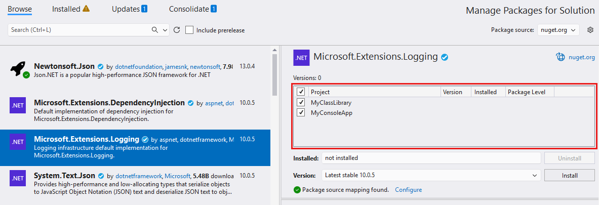Click the .NET icon of Microsoft.Extensions.Logging list item
This screenshot has width=599, height=205.
pyautogui.click(x=17, y=142)
